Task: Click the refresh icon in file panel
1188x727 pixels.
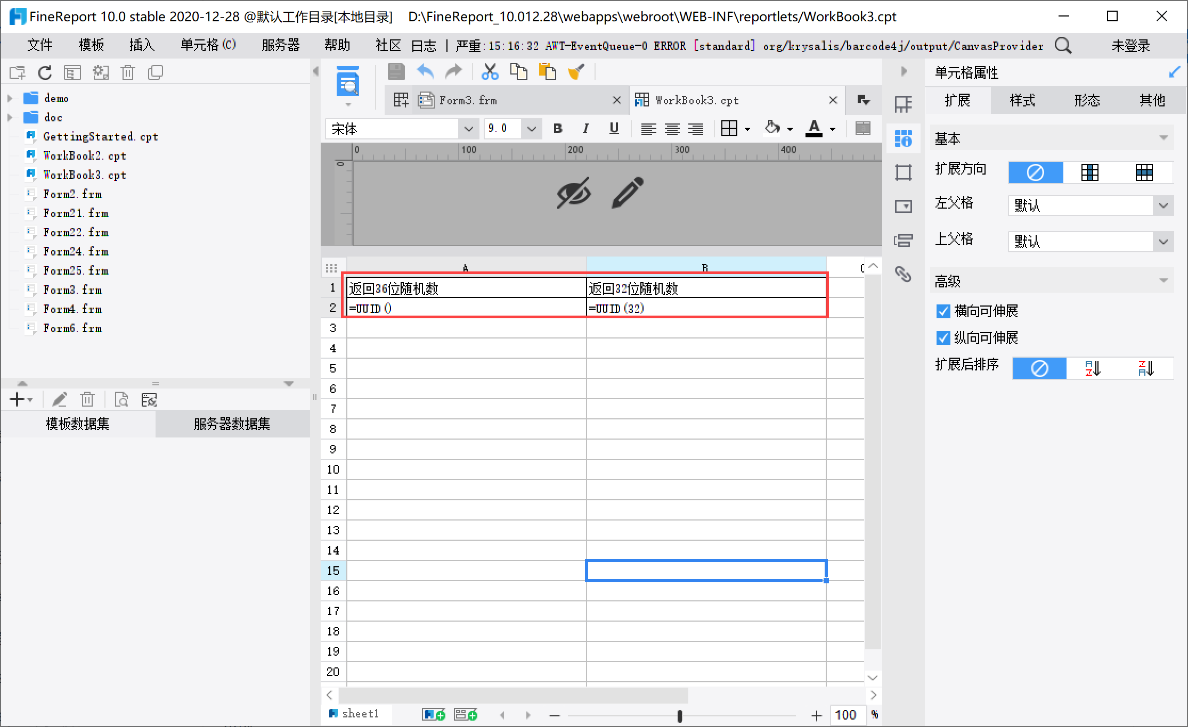Action: tap(45, 72)
